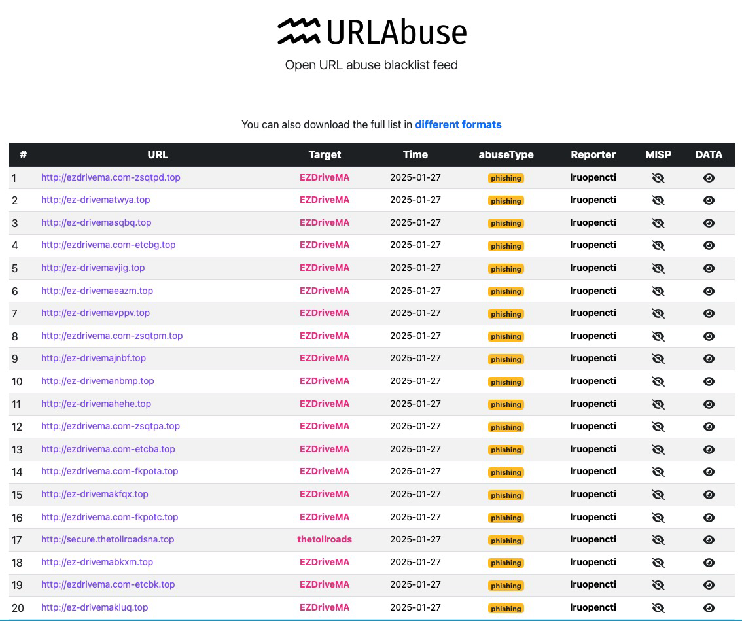Open DATA eye icon in row 20

point(709,608)
